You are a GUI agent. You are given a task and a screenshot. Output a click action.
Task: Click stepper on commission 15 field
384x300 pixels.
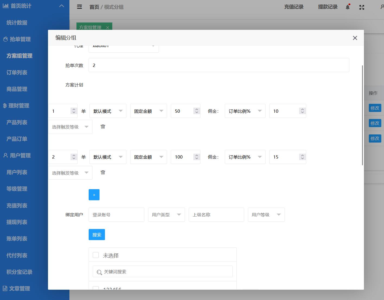tap(302, 157)
